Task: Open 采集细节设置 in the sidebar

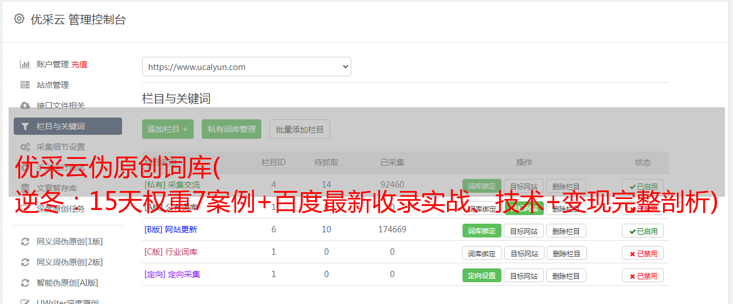Action: (x=61, y=147)
